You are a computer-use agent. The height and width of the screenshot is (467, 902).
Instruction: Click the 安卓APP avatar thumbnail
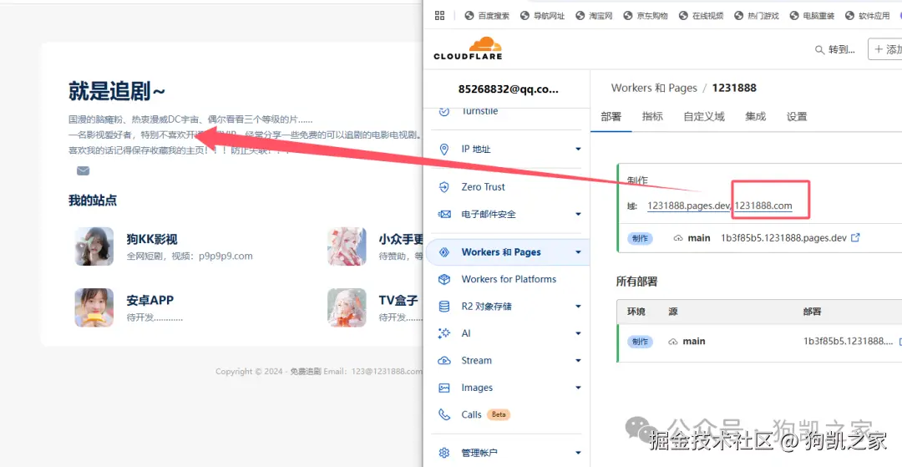point(94,307)
